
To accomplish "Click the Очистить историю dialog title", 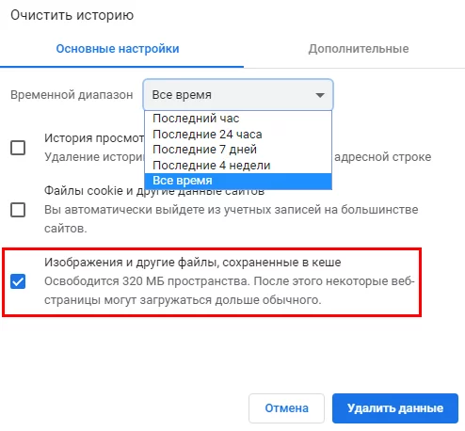I will tap(72, 15).
